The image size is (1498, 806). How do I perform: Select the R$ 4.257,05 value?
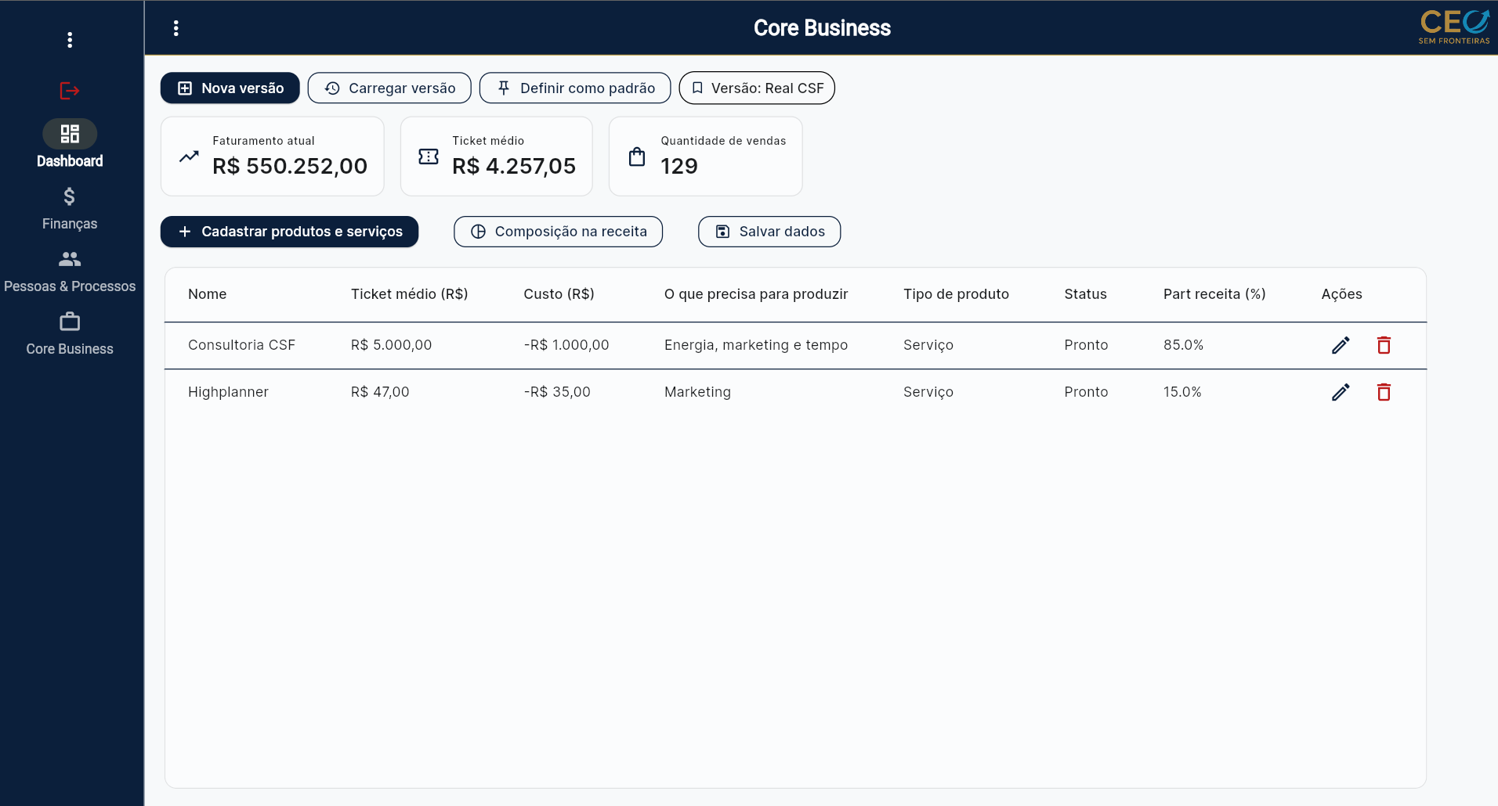click(514, 166)
